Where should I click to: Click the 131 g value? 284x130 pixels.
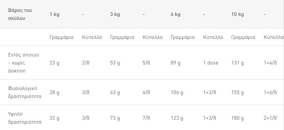tap(238, 63)
